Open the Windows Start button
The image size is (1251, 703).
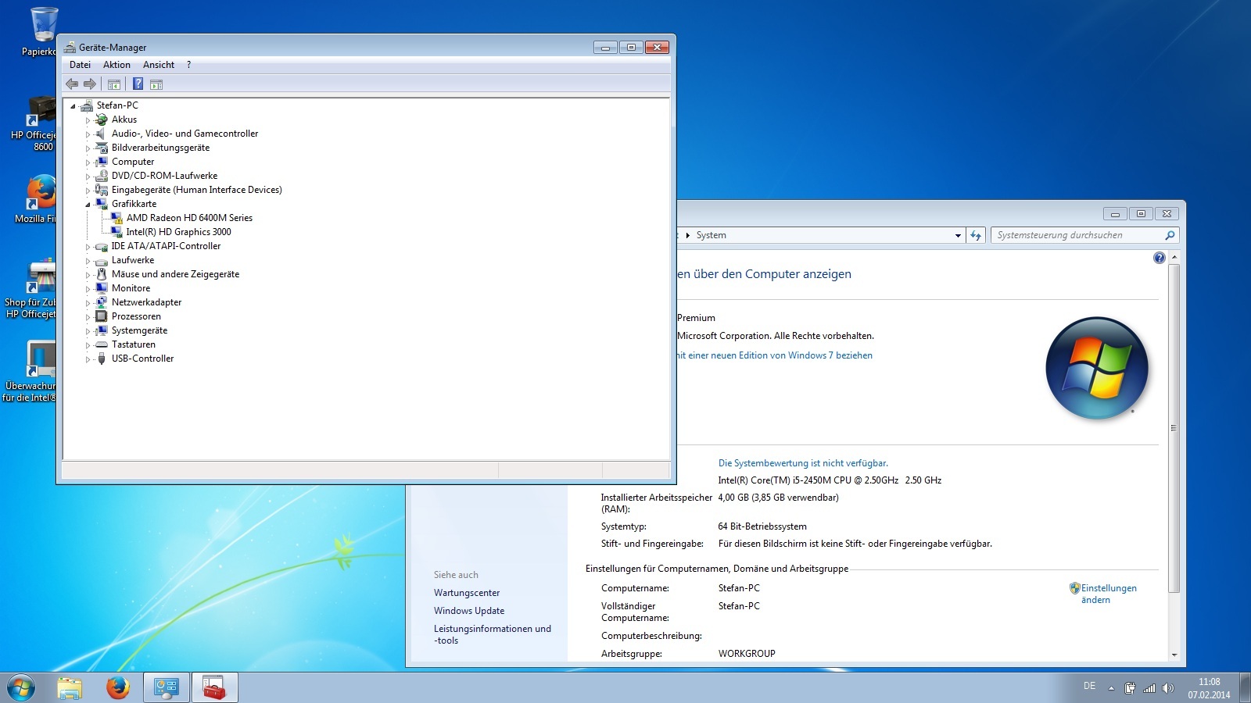(x=21, y=688)
